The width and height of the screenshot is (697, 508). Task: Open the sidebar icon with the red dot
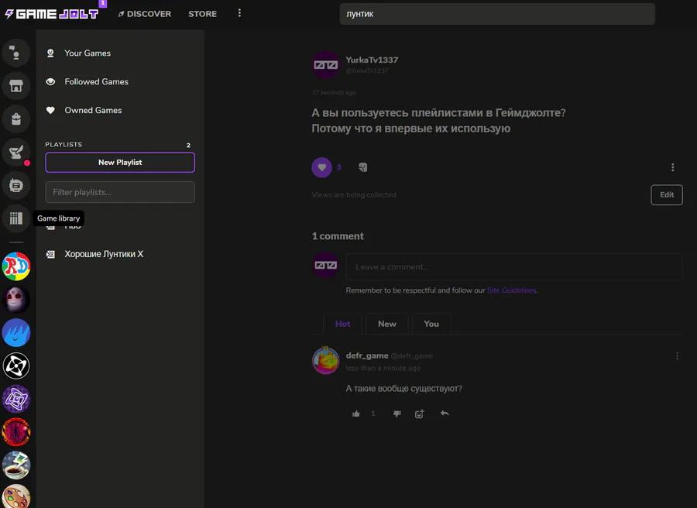coord(16,152)
